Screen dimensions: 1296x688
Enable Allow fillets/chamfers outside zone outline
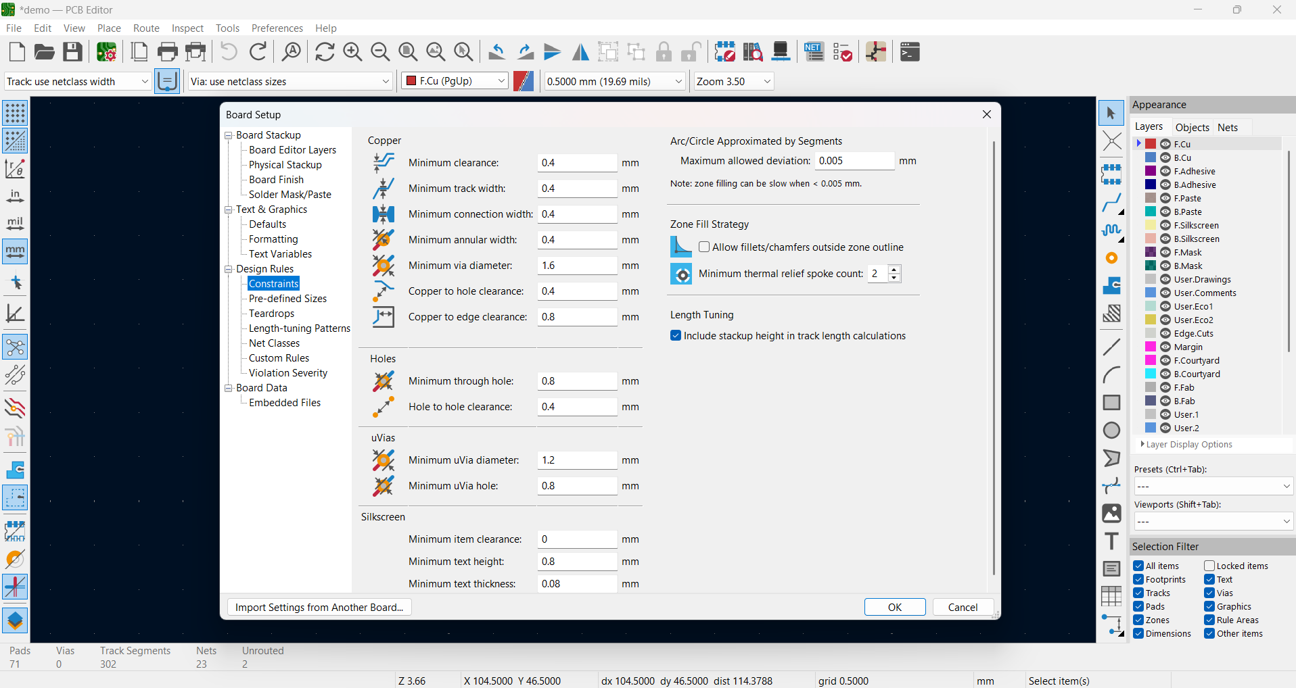(704, 247)
